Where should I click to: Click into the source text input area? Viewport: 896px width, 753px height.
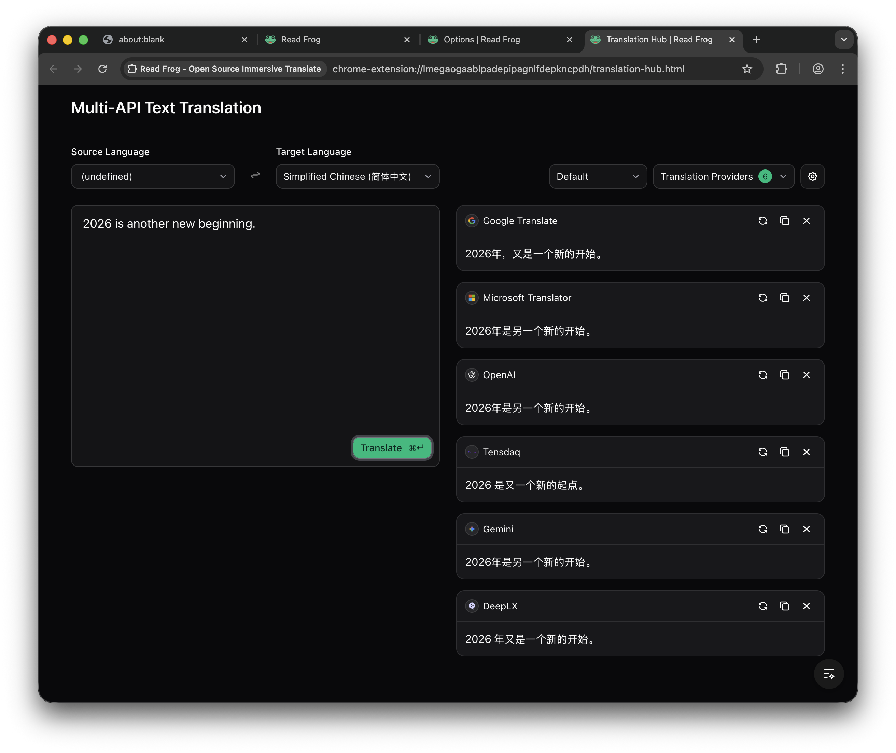tap(255, 320)
